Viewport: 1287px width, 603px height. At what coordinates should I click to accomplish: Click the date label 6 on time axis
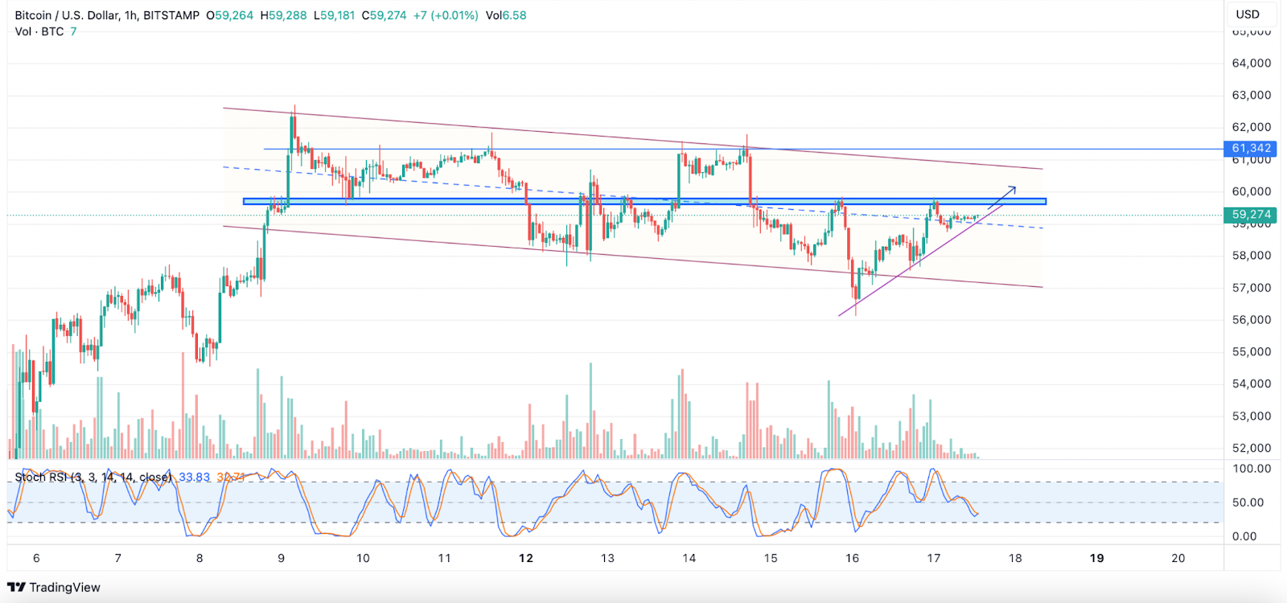pyautogui.click(x=36, y=558)
